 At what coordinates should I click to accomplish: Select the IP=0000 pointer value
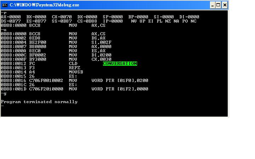[x=113, y=21]
